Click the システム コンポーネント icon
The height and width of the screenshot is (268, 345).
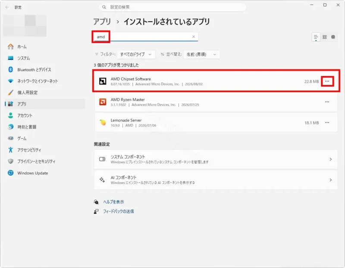(x=102, y=159)
